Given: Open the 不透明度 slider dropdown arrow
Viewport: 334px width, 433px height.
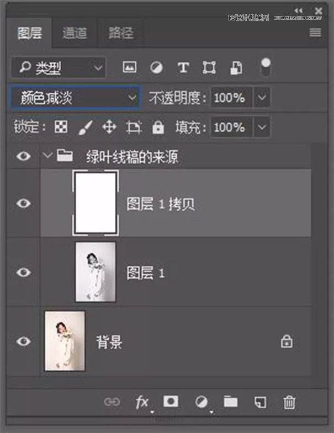Looking at the screenshot, I should (262, 97).
